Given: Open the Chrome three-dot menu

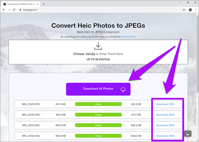Looking at the screenshot, I should pos(196,10).
